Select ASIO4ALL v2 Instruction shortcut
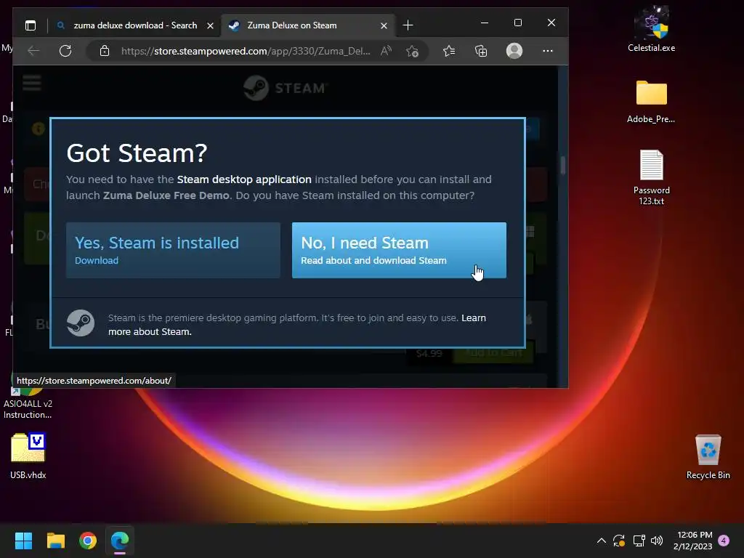The height and width of the screenshot is (558, 744). click(28, 402)
